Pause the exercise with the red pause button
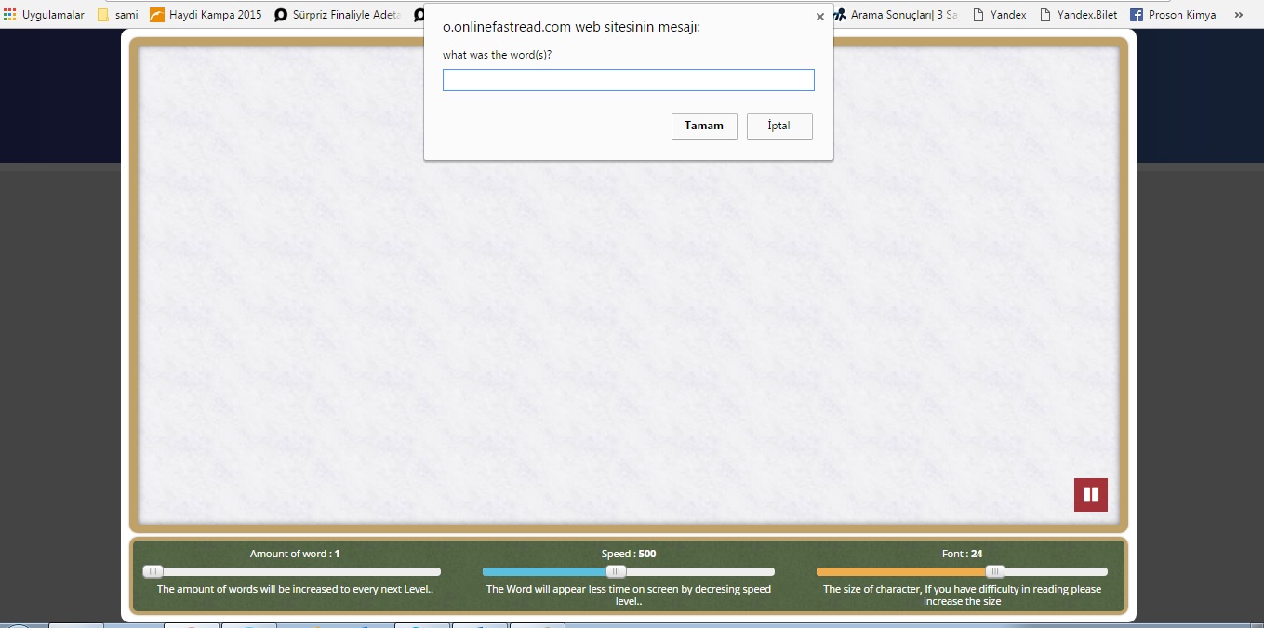This screenshot has width=1264, height=628. [1091, 495]
